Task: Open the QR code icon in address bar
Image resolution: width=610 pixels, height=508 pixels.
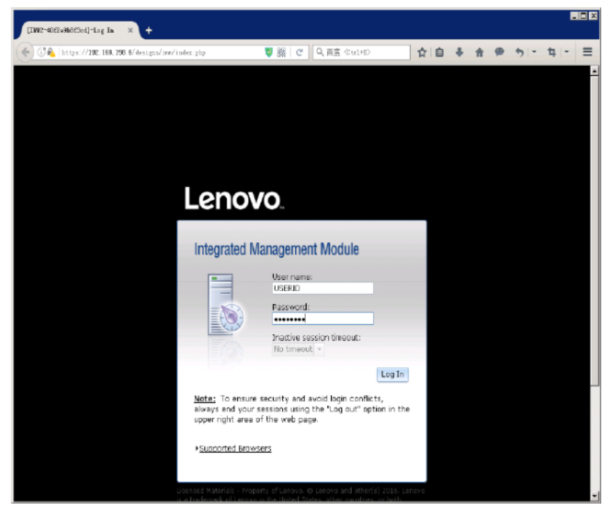Action: point(282,52)
